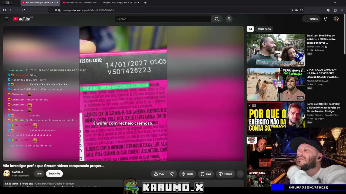The height and width of the screenshot is (194, 346).
Task: Like the video with 2.4k likes
Action: [159, 174]
